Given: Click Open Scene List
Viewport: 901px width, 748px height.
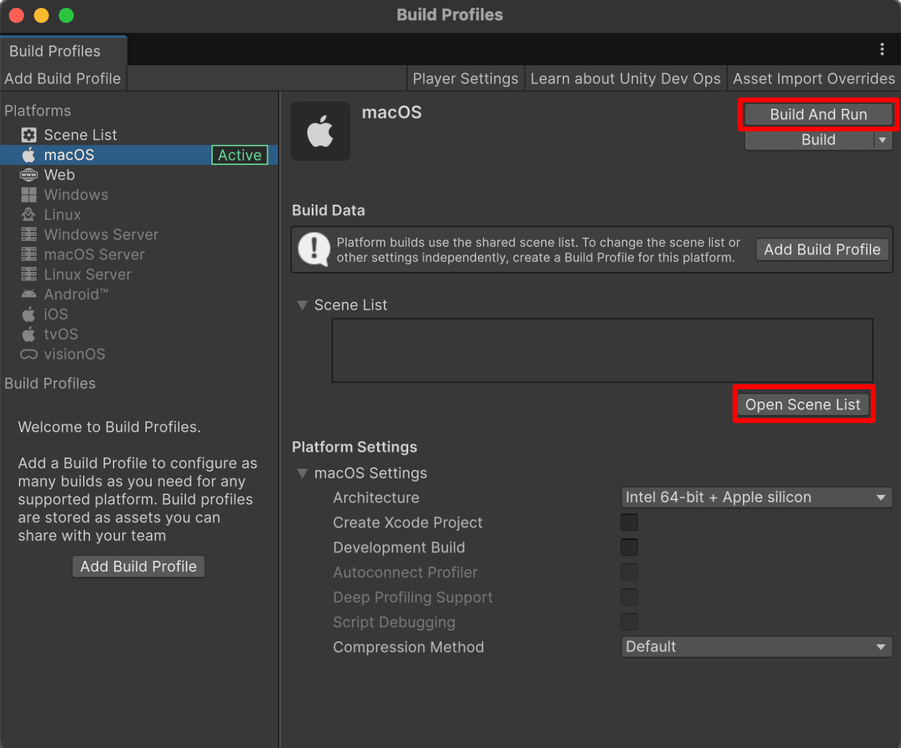Looking at the screenshot, I should point(803,404).
